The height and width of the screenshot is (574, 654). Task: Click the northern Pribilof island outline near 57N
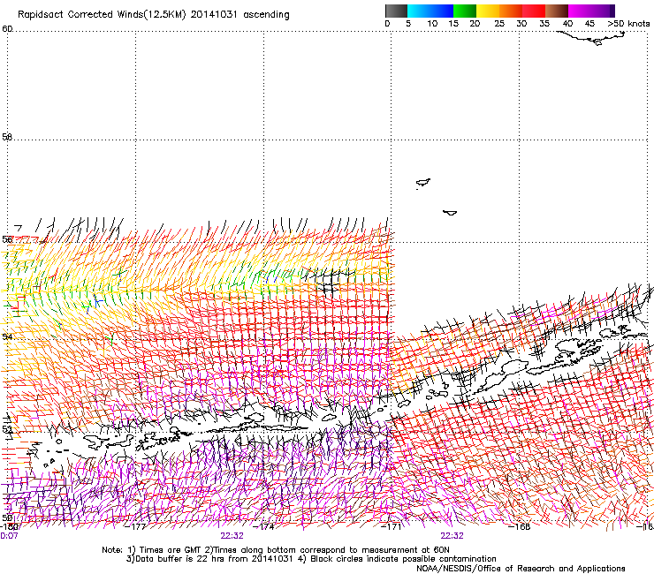(423, 183)
